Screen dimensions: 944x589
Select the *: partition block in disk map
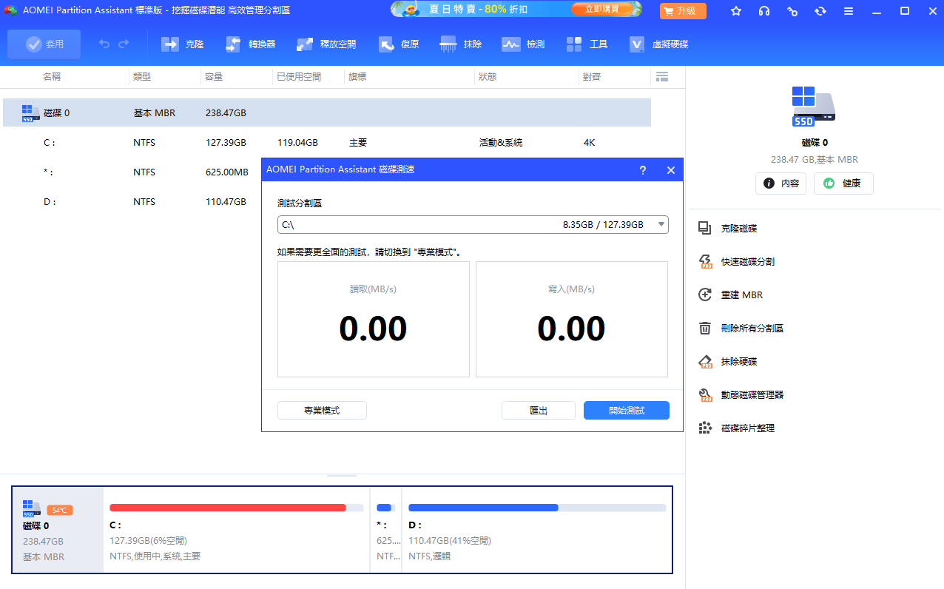tap(386, 530)
